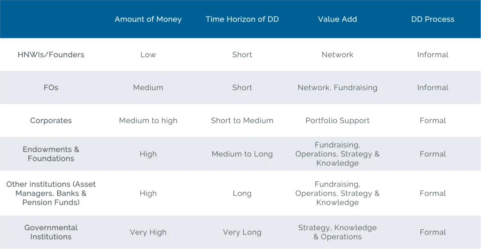Screen dimensions: 481x249
Task: Click the Medium to Long cell
Action: tap(242, 154)
